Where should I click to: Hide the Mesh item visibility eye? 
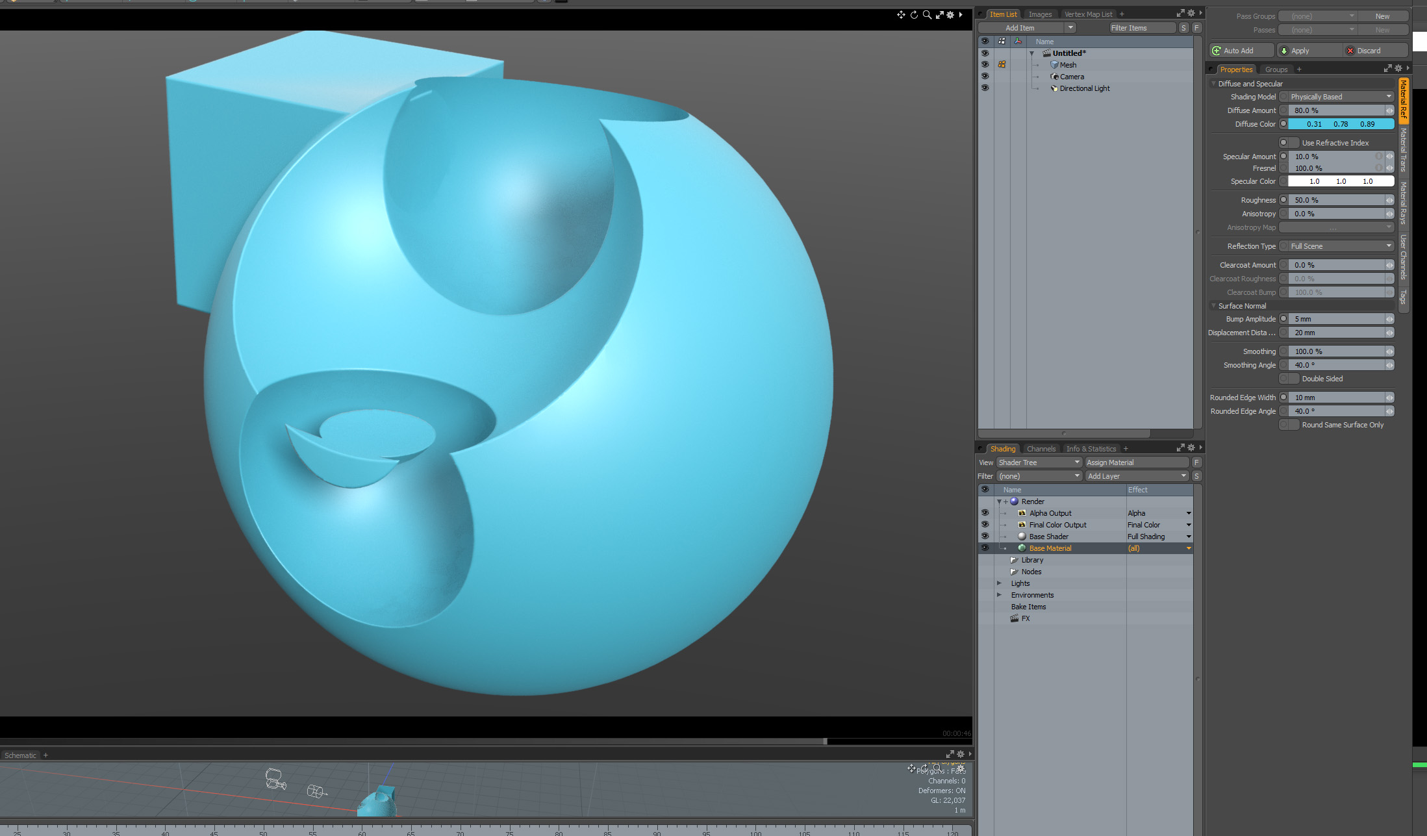click(x=985, y=64)
